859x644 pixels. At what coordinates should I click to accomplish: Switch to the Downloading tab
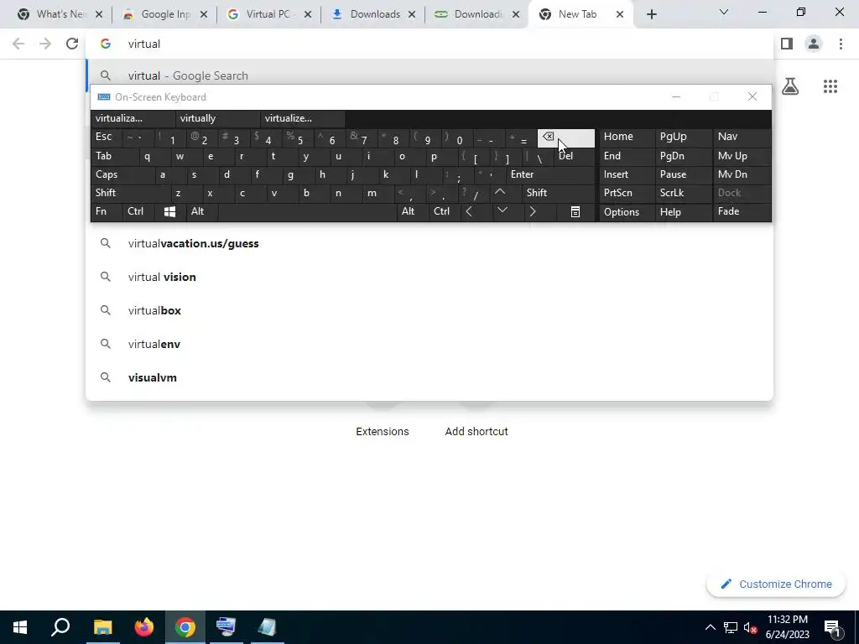[x=477, y=14]
